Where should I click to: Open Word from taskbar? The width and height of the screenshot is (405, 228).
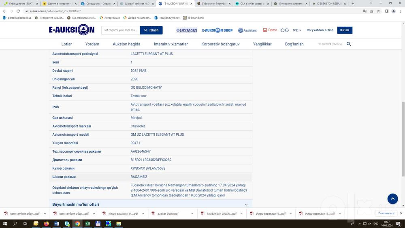[x=57, y=224]
